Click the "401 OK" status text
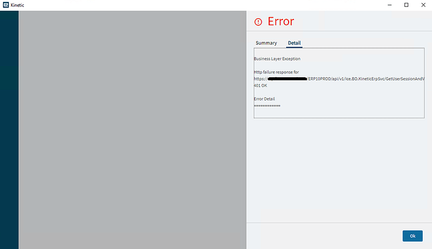The width and height of the screenshot is (432, 249). pos(260,85)
